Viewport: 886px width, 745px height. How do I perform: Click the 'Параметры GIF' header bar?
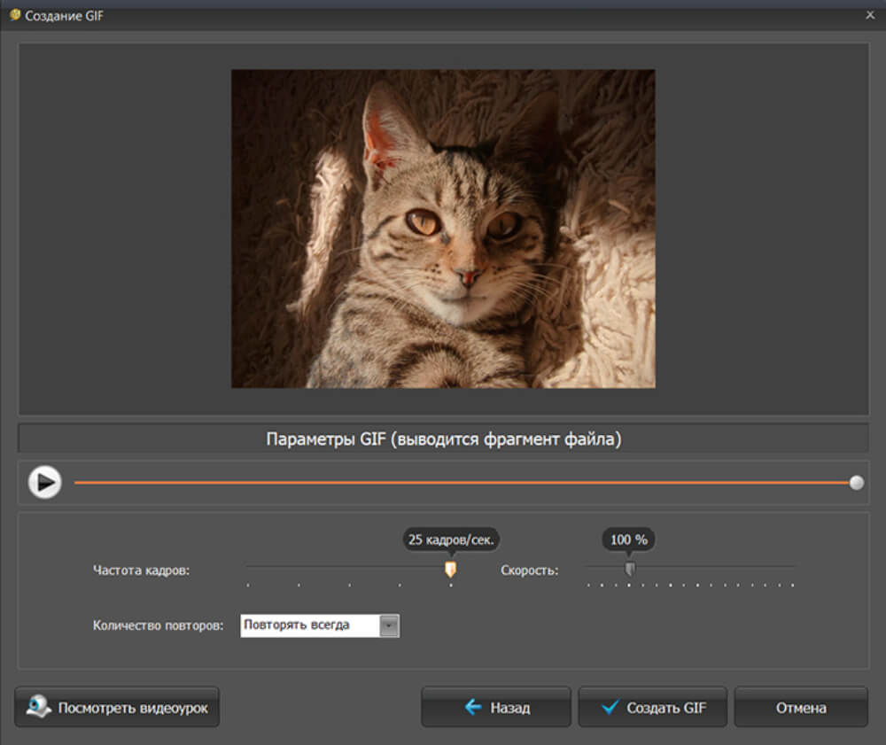click(443, 439)
